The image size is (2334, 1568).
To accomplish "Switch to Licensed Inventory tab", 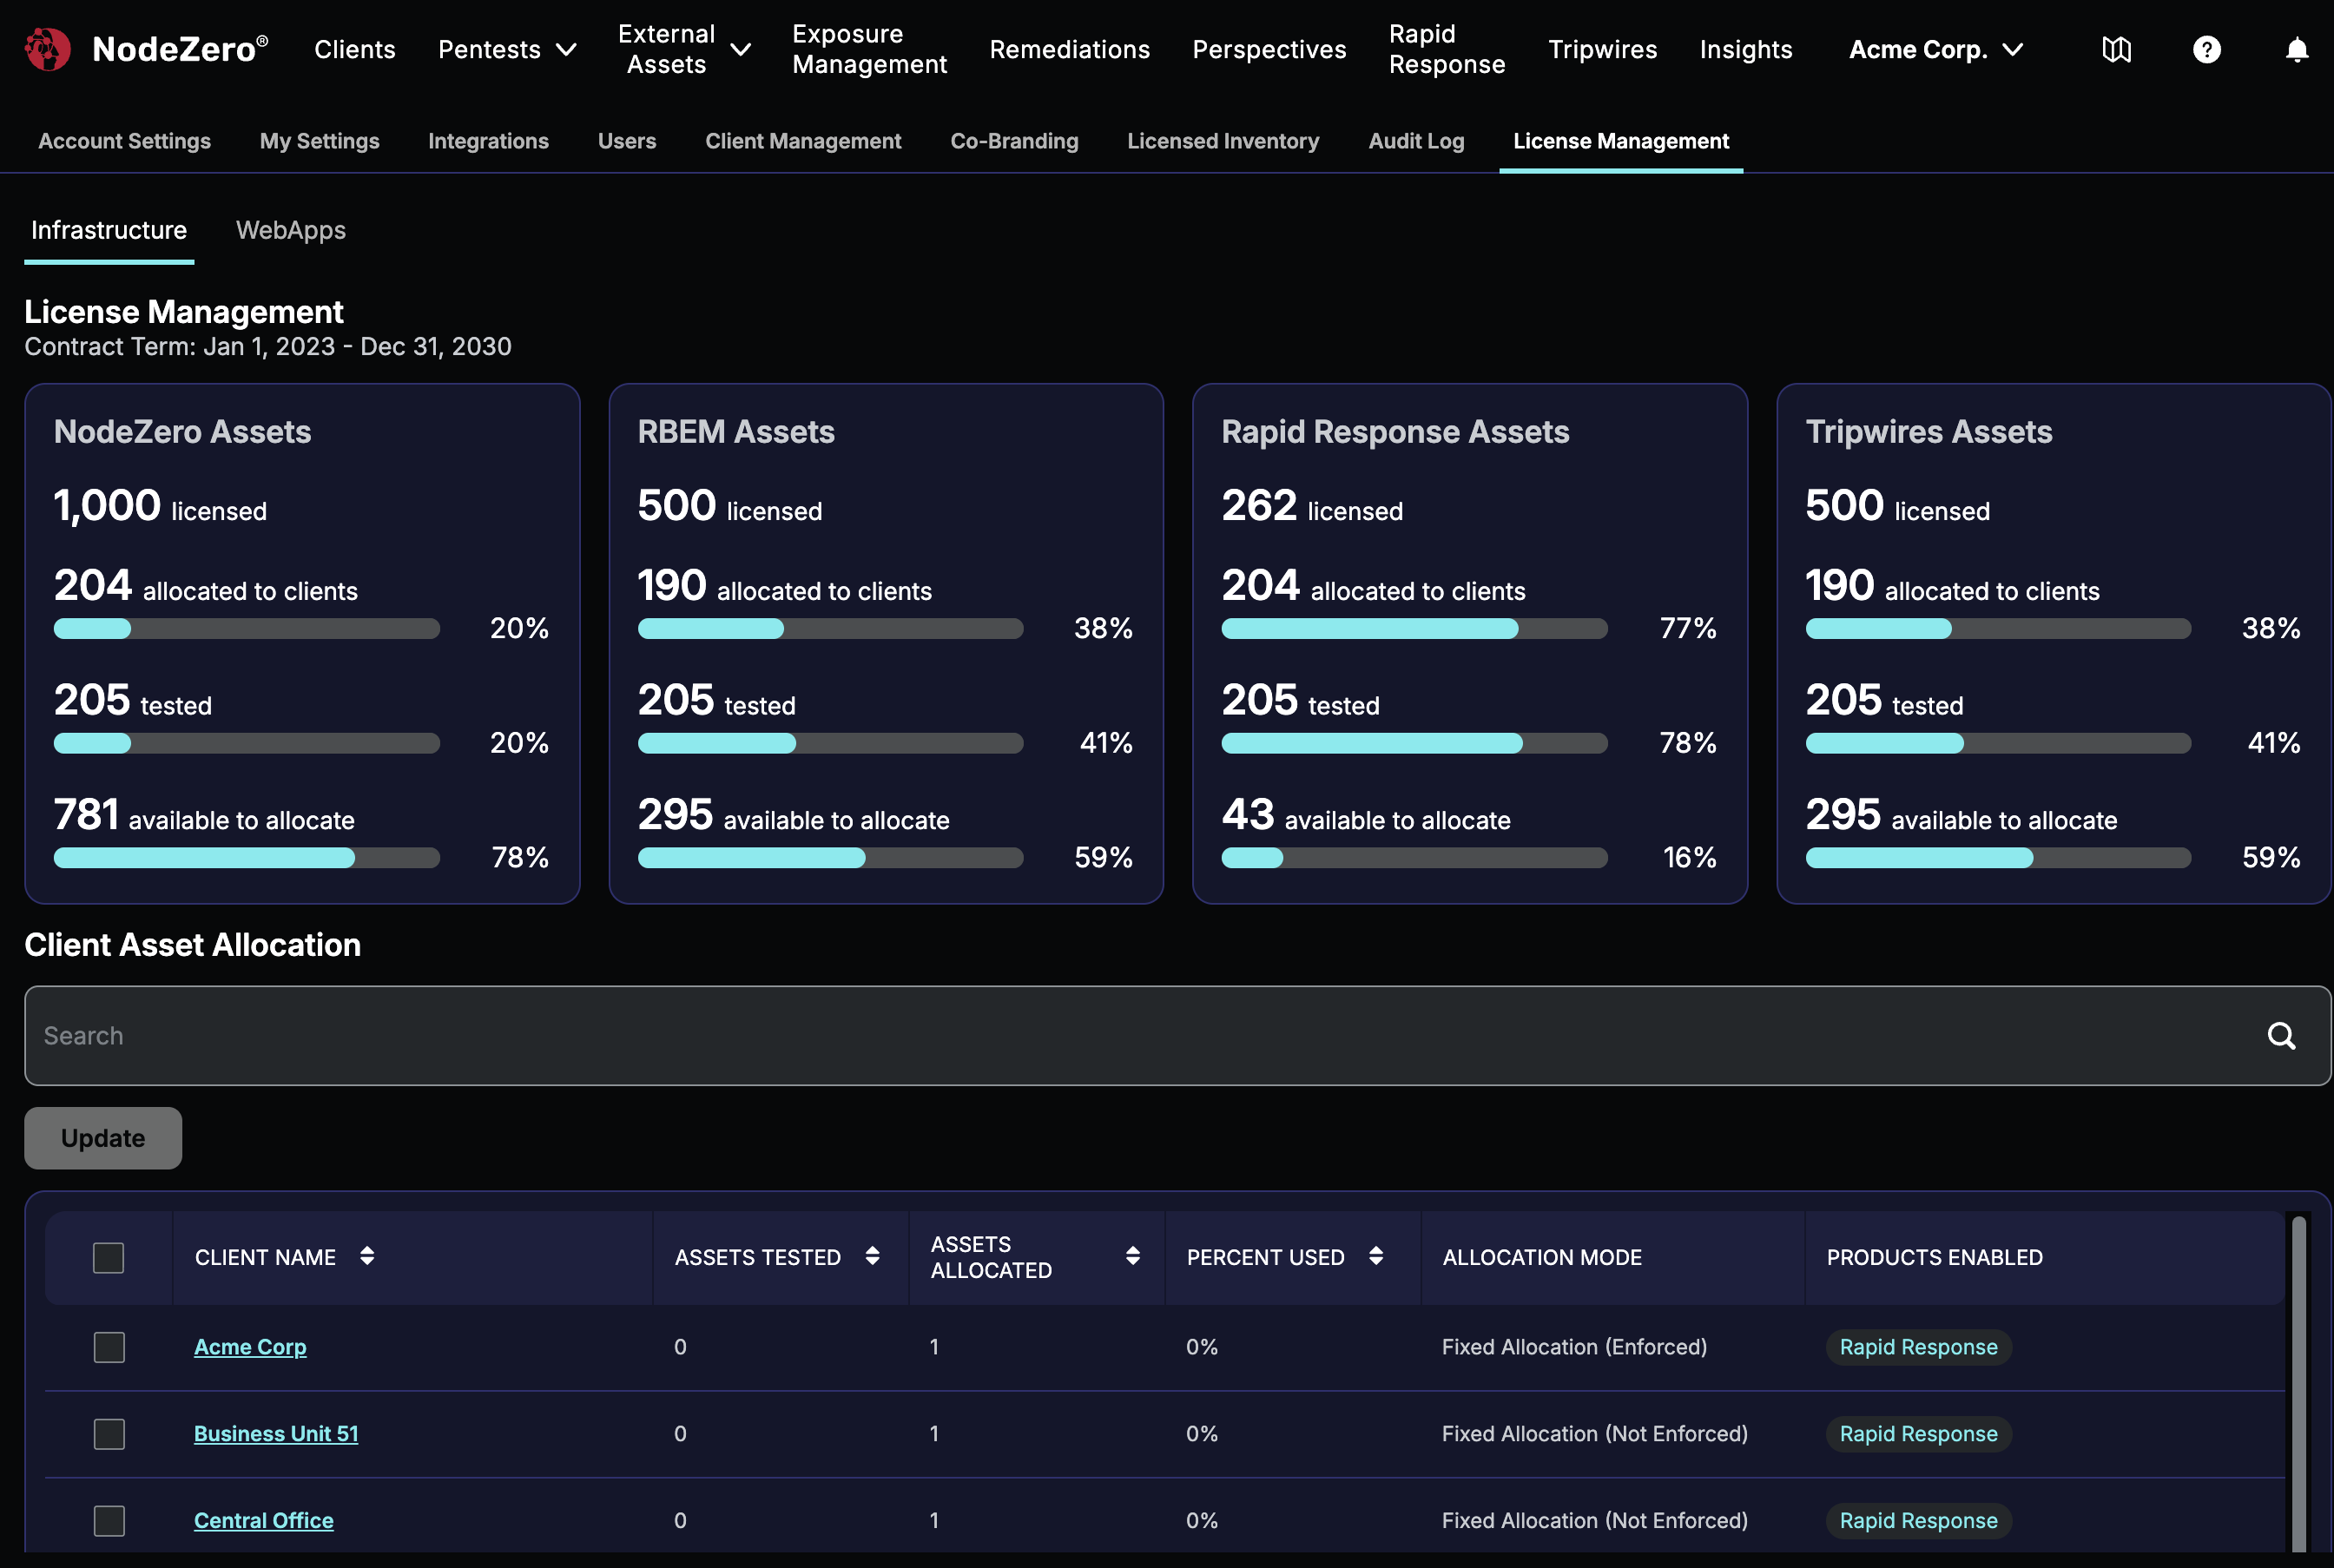I will click(x=1223, y=141).
